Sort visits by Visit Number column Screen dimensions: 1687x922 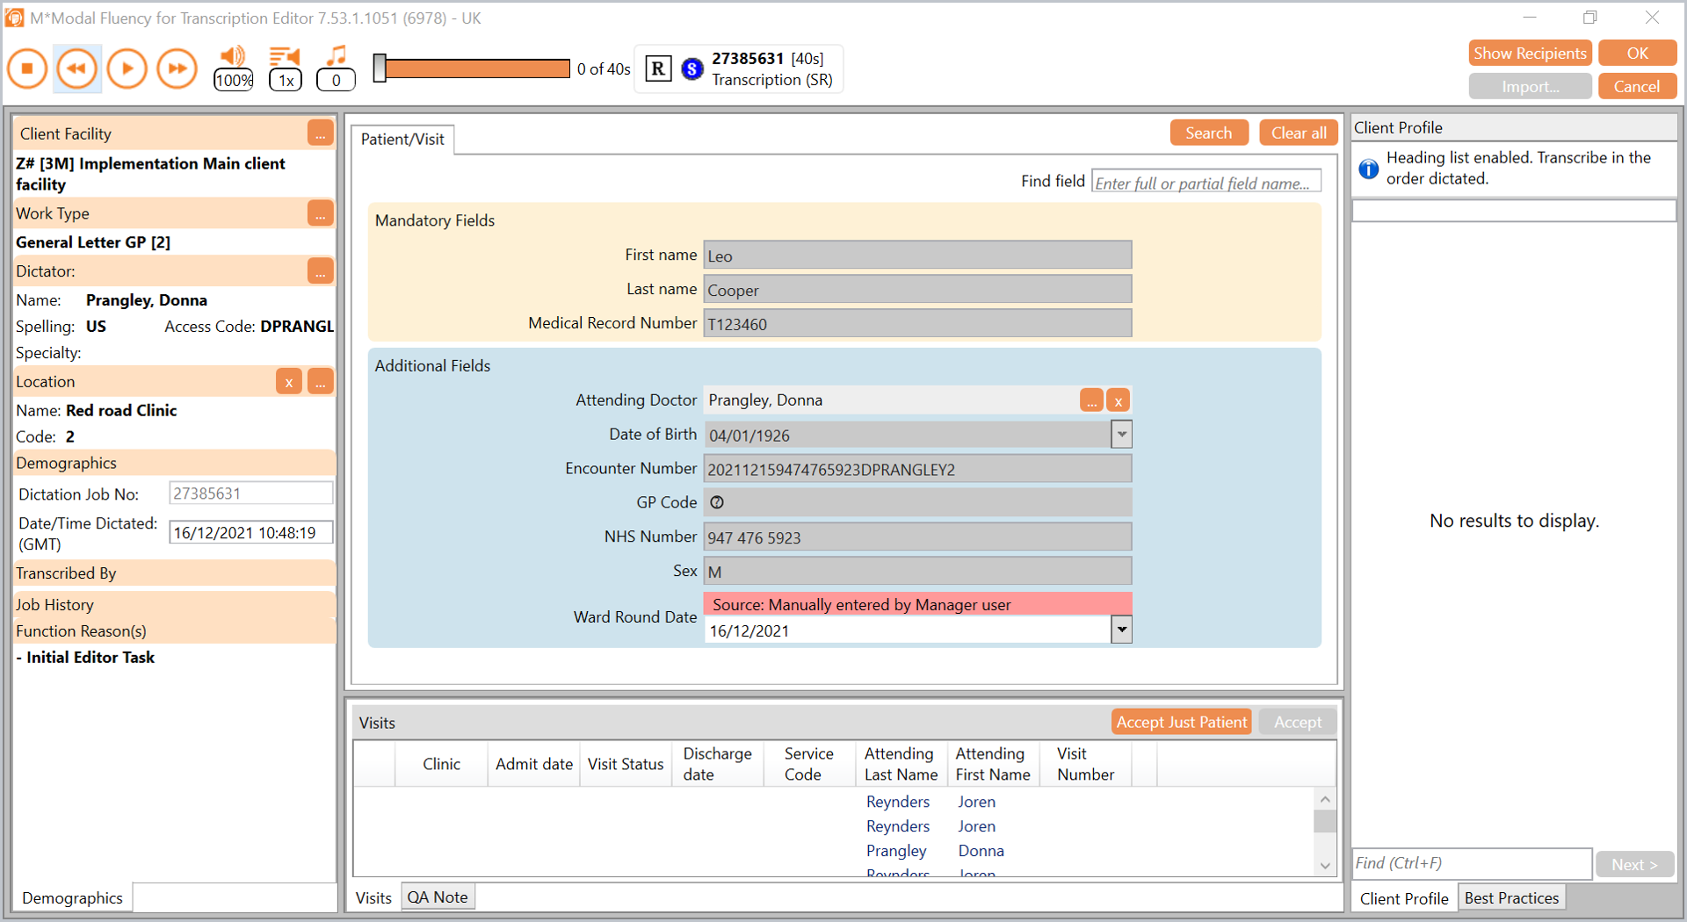tap(1085, 764)
